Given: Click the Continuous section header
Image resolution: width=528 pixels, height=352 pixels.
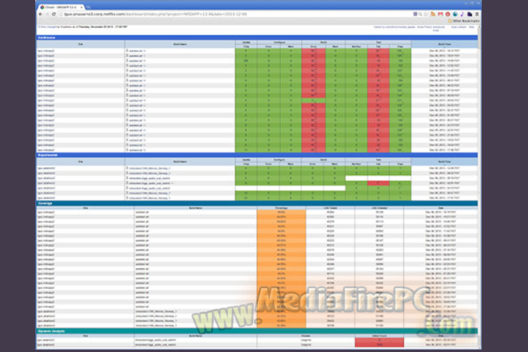Looking at the screenshot, I should (x=257, y=37).
